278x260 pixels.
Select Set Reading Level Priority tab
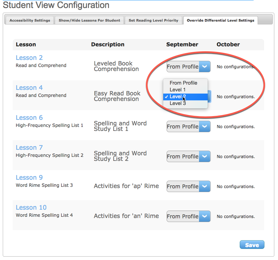(x=153, y=20)
